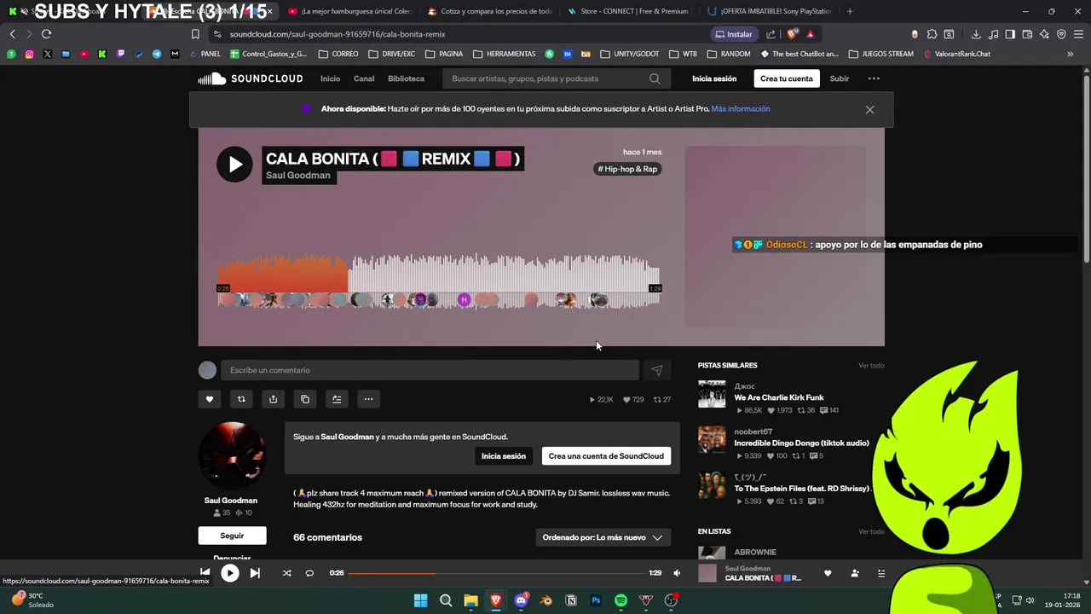Click Crea tu cuenta button
Image resolution: width=1091 pixels, height=614 pixels.
click(x=787, y=78)
